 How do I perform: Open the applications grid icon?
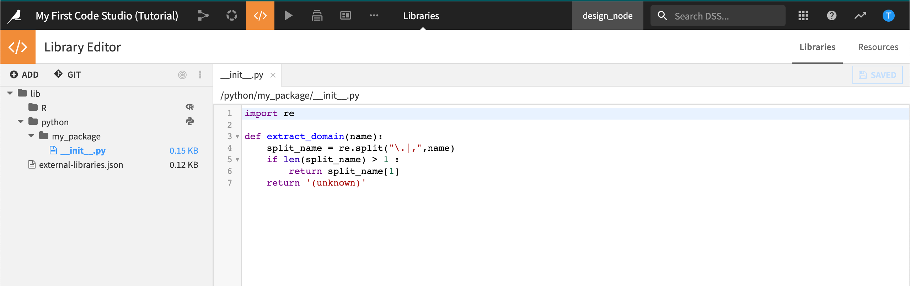coord(803,16)
